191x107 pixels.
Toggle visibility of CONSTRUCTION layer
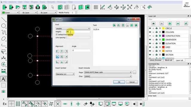click(150, 36)
